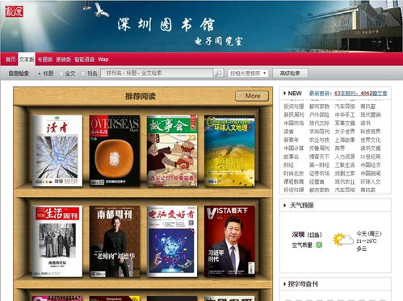Viewport: 403px width, 301px height.
Task: Expand the NEW section arrow
Action: pyautogui.click(x=285, y=94)
